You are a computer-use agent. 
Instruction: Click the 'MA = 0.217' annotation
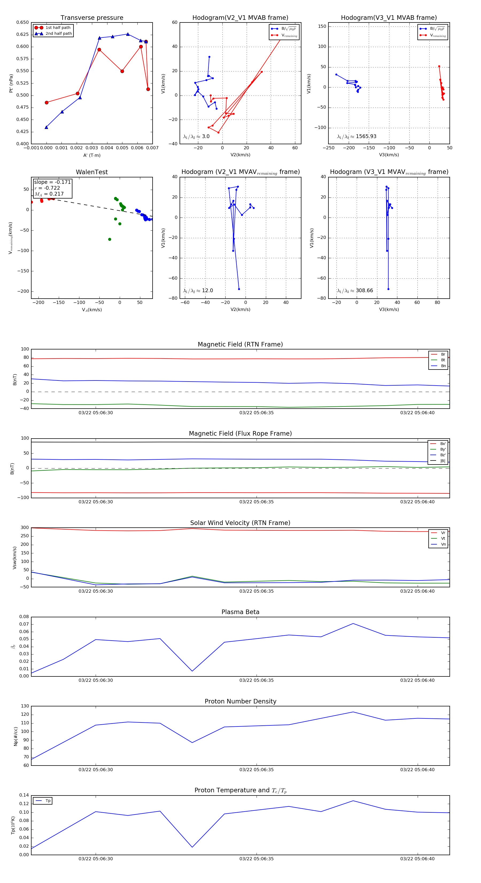click(x=49, y=194)
